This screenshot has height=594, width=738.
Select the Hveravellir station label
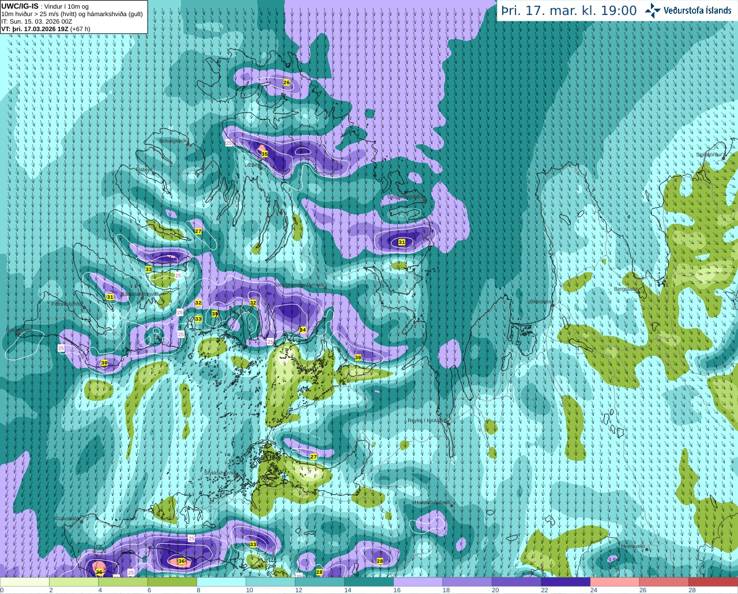click(x=632, y=546)
